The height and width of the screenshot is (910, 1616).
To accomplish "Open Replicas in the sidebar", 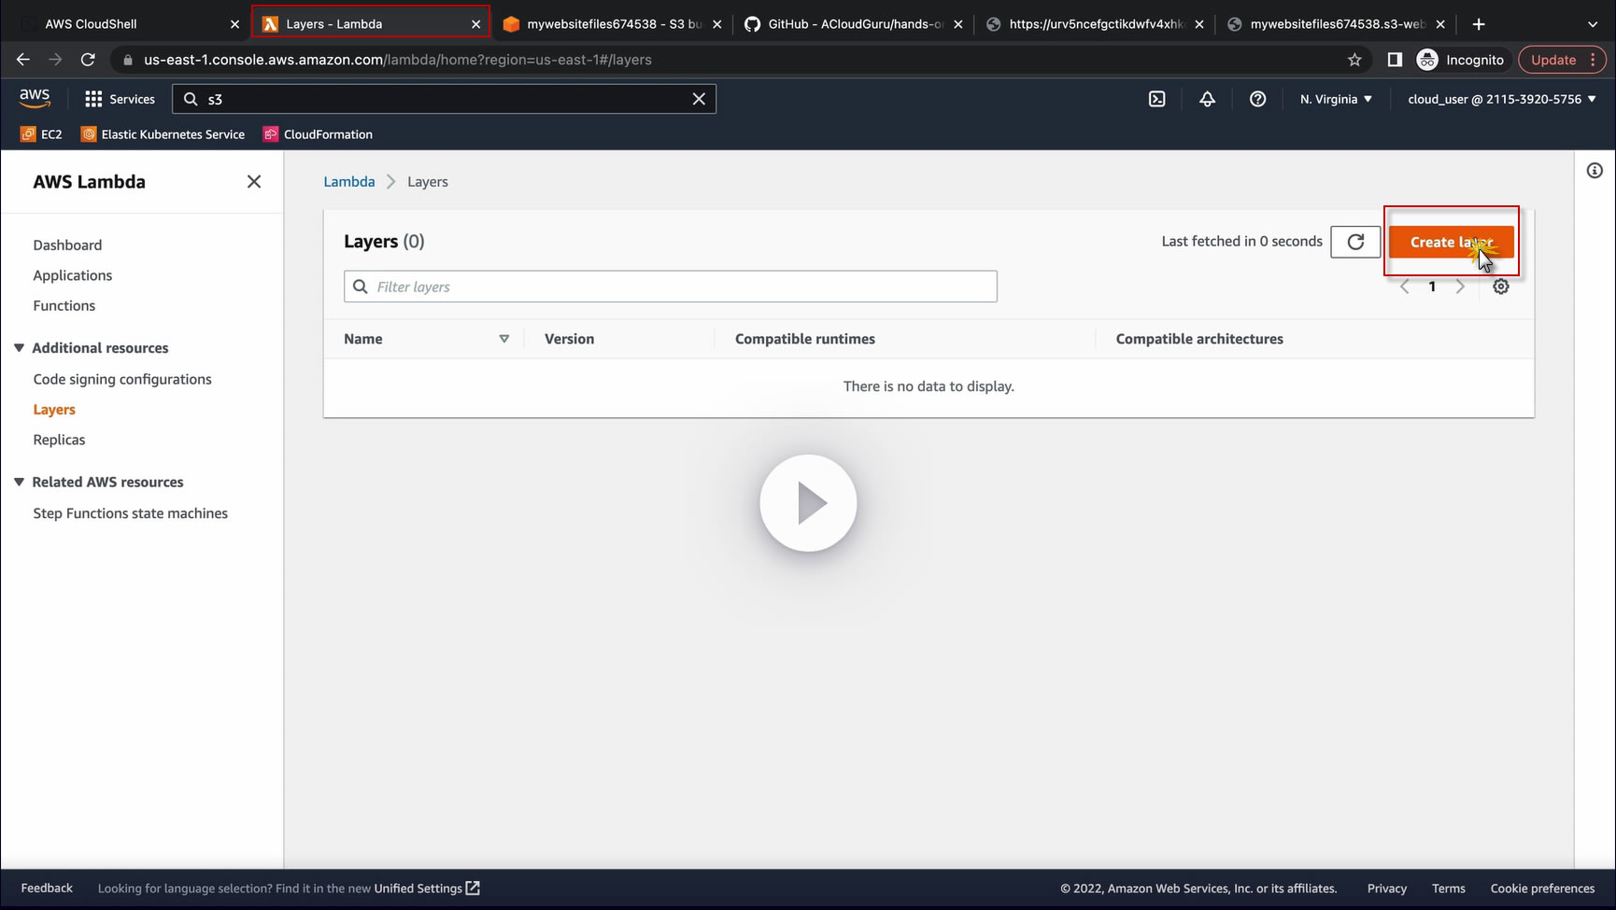I will pos(59,440).
